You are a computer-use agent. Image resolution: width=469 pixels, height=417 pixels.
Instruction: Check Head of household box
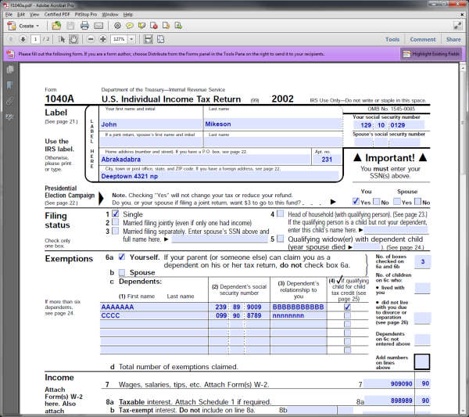pos(281,214)
